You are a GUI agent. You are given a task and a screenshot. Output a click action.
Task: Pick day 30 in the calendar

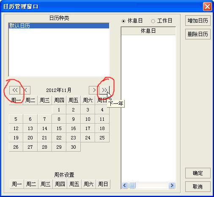click(x=73, y=147)
